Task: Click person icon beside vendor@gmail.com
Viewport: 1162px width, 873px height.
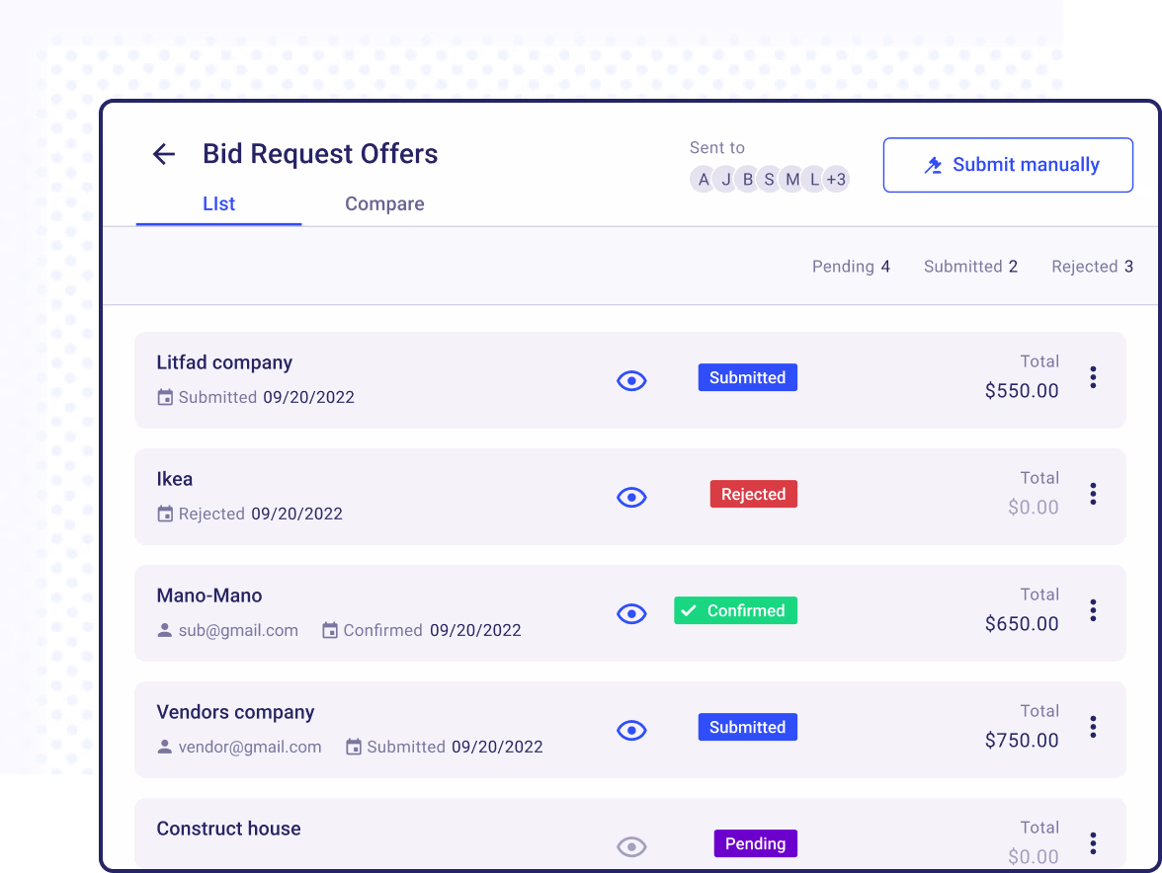Action: pyautogui.click(x=164, y=747)
